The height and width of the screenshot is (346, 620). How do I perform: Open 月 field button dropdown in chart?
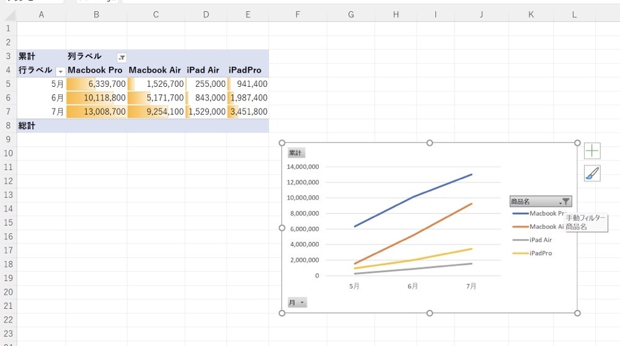(297, 303)
